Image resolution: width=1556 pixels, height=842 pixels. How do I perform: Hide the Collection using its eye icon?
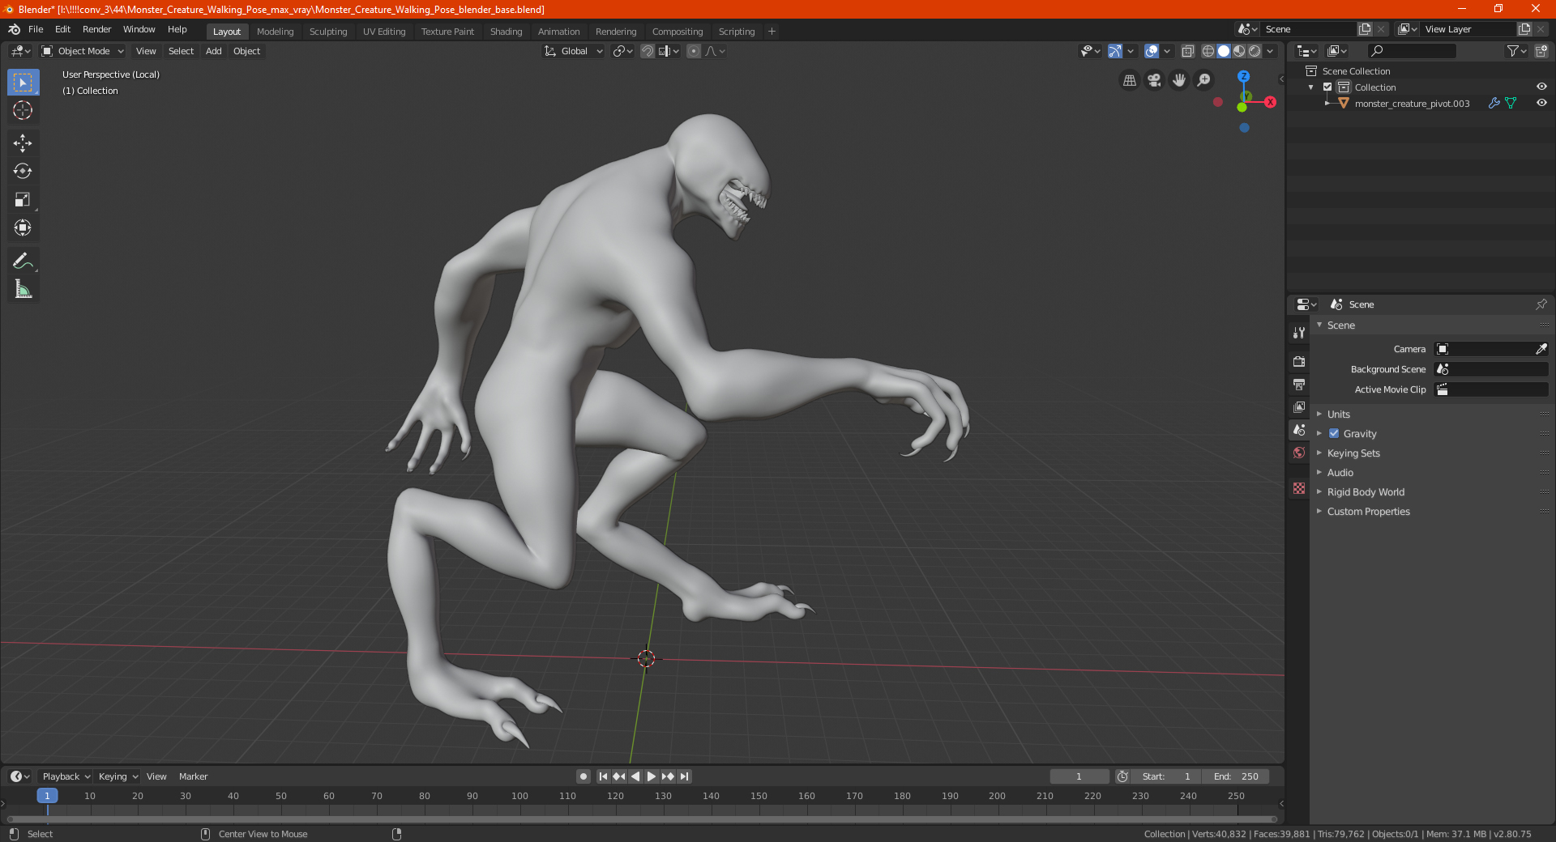(1541, 87)
